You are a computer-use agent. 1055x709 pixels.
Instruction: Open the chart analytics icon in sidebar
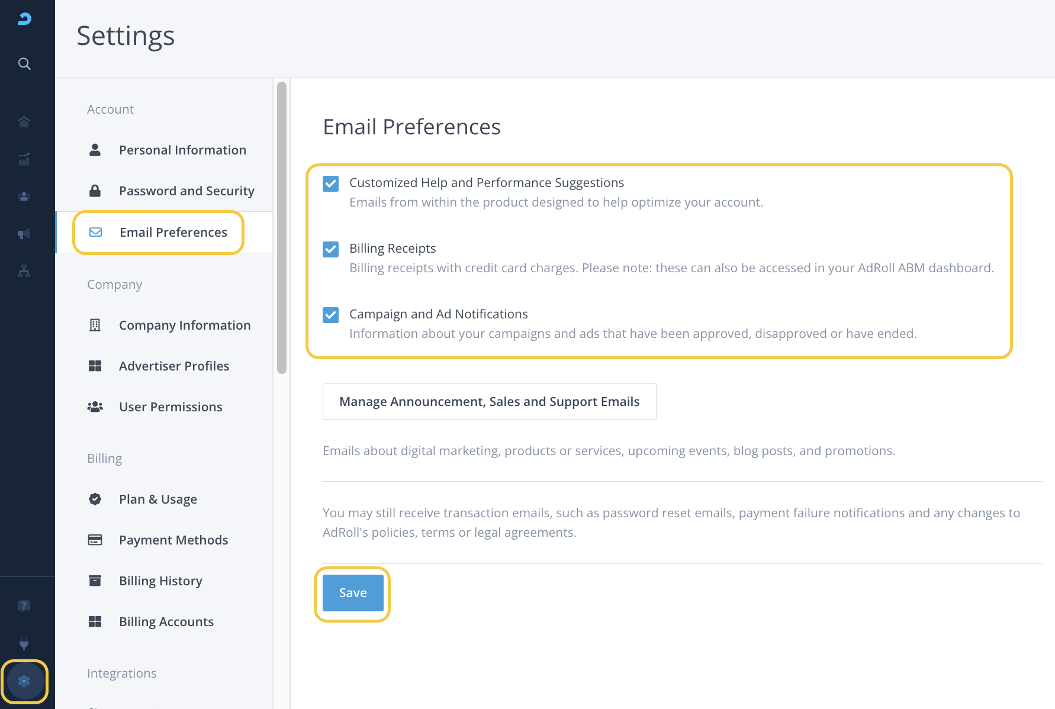tap(24, 159)
